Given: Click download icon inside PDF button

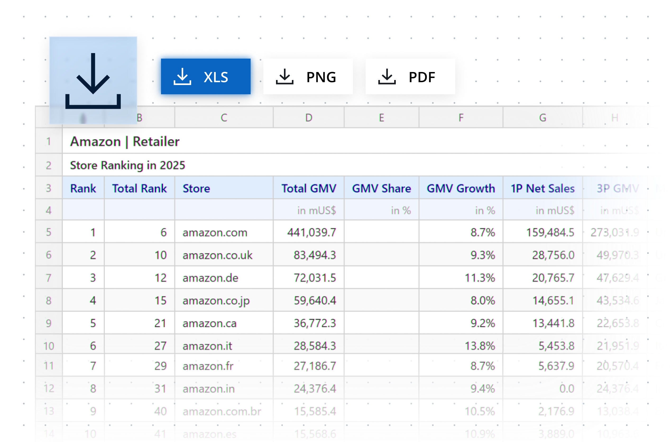Looking at the screenshot, I should coord(387,77).
